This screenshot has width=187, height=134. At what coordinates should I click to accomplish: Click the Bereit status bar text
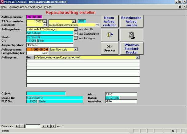[5, 131]
